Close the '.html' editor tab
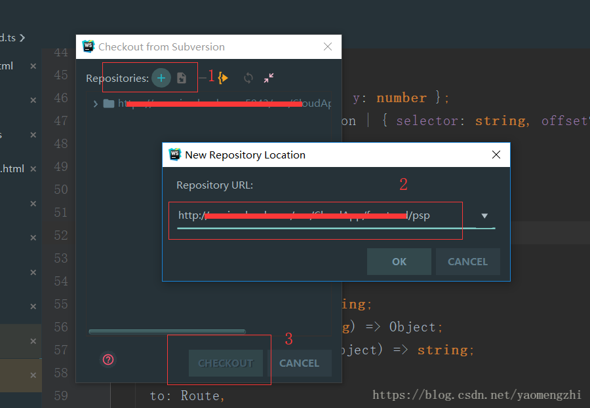 pos(33,169)
